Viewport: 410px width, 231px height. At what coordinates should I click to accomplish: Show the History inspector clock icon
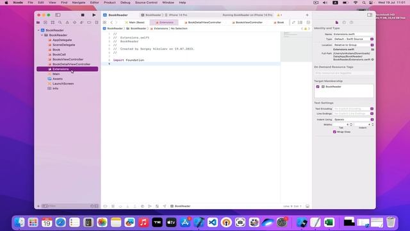pos(344,22)
